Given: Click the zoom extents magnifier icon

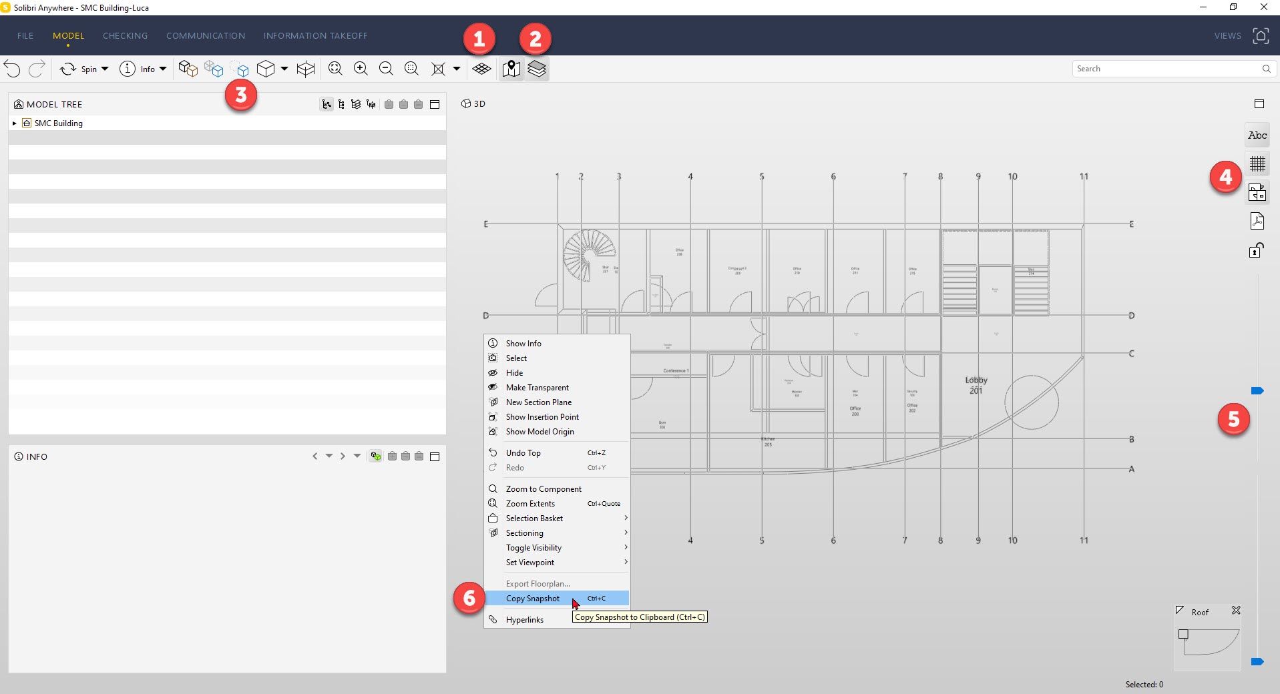Looking at the screenshot, I should tap(335, 69).
